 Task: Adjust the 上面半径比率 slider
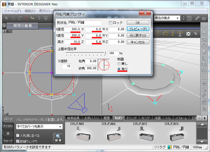coord(105,53)
